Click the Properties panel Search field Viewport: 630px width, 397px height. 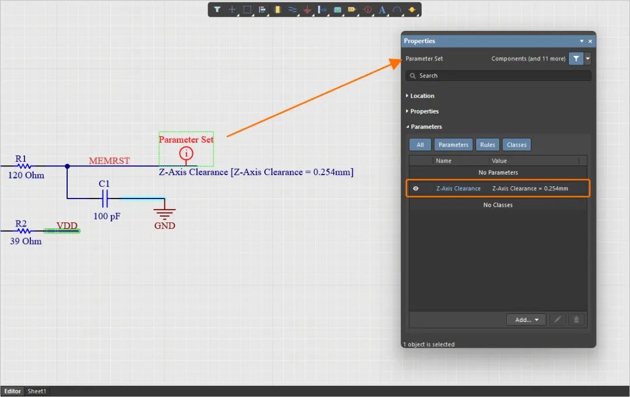tap(498, 76)
